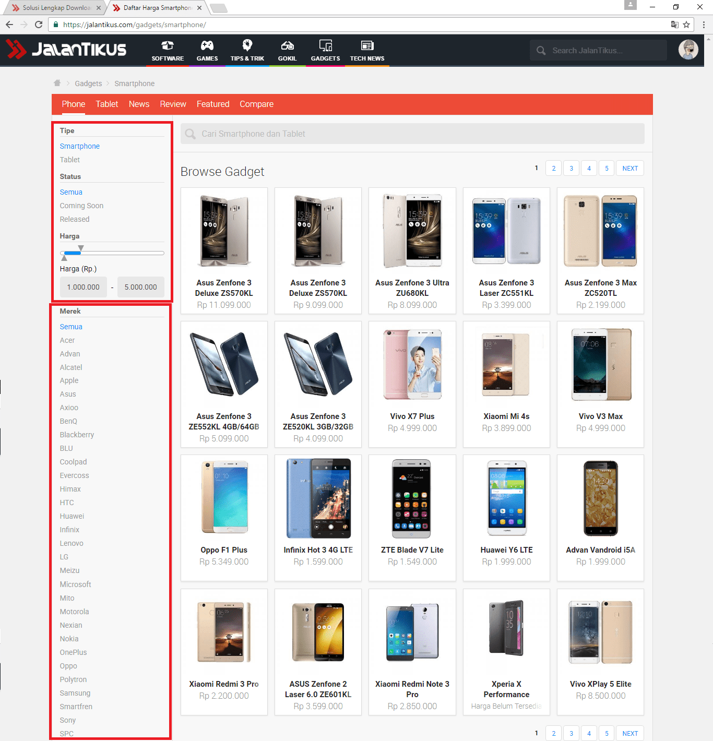Open Xperia X Performance product image

click(x=506, y=628)
